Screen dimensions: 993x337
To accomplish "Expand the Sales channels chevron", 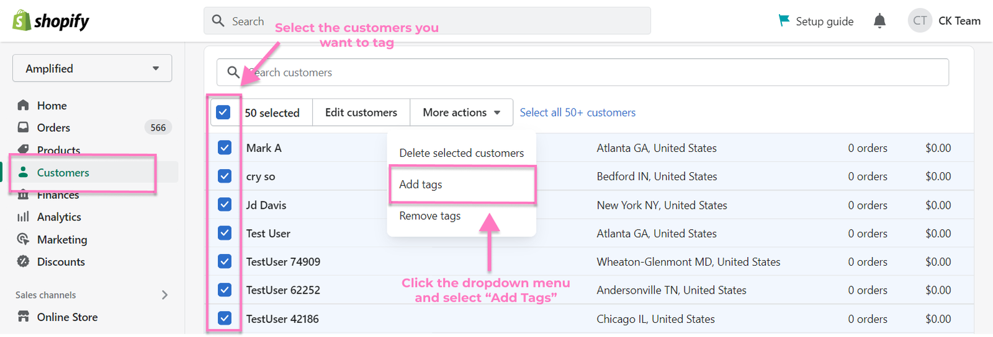I will coord(164,295).
